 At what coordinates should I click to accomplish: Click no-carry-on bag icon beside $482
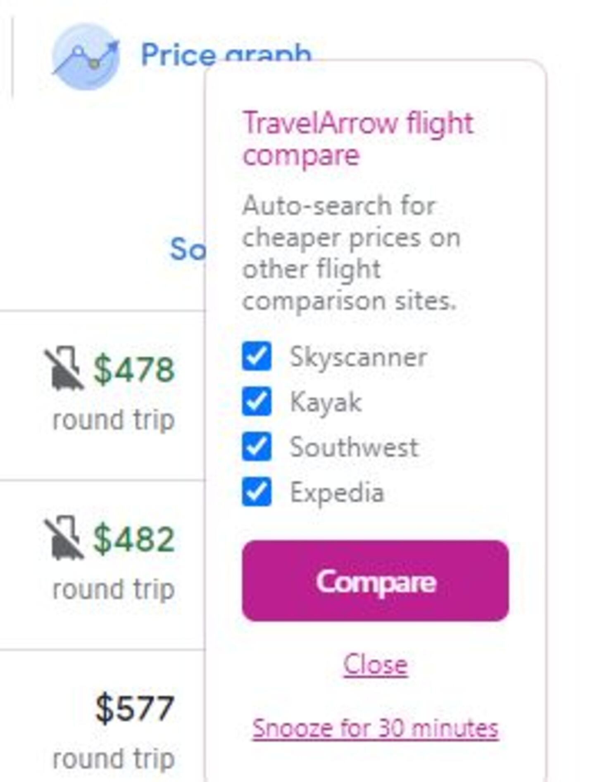pyautogui.click(x=64, y=538)
